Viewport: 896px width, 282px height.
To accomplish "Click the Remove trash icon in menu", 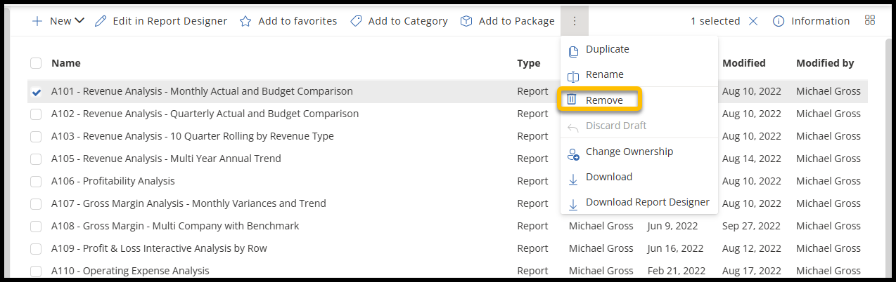I will click(572, 100).
